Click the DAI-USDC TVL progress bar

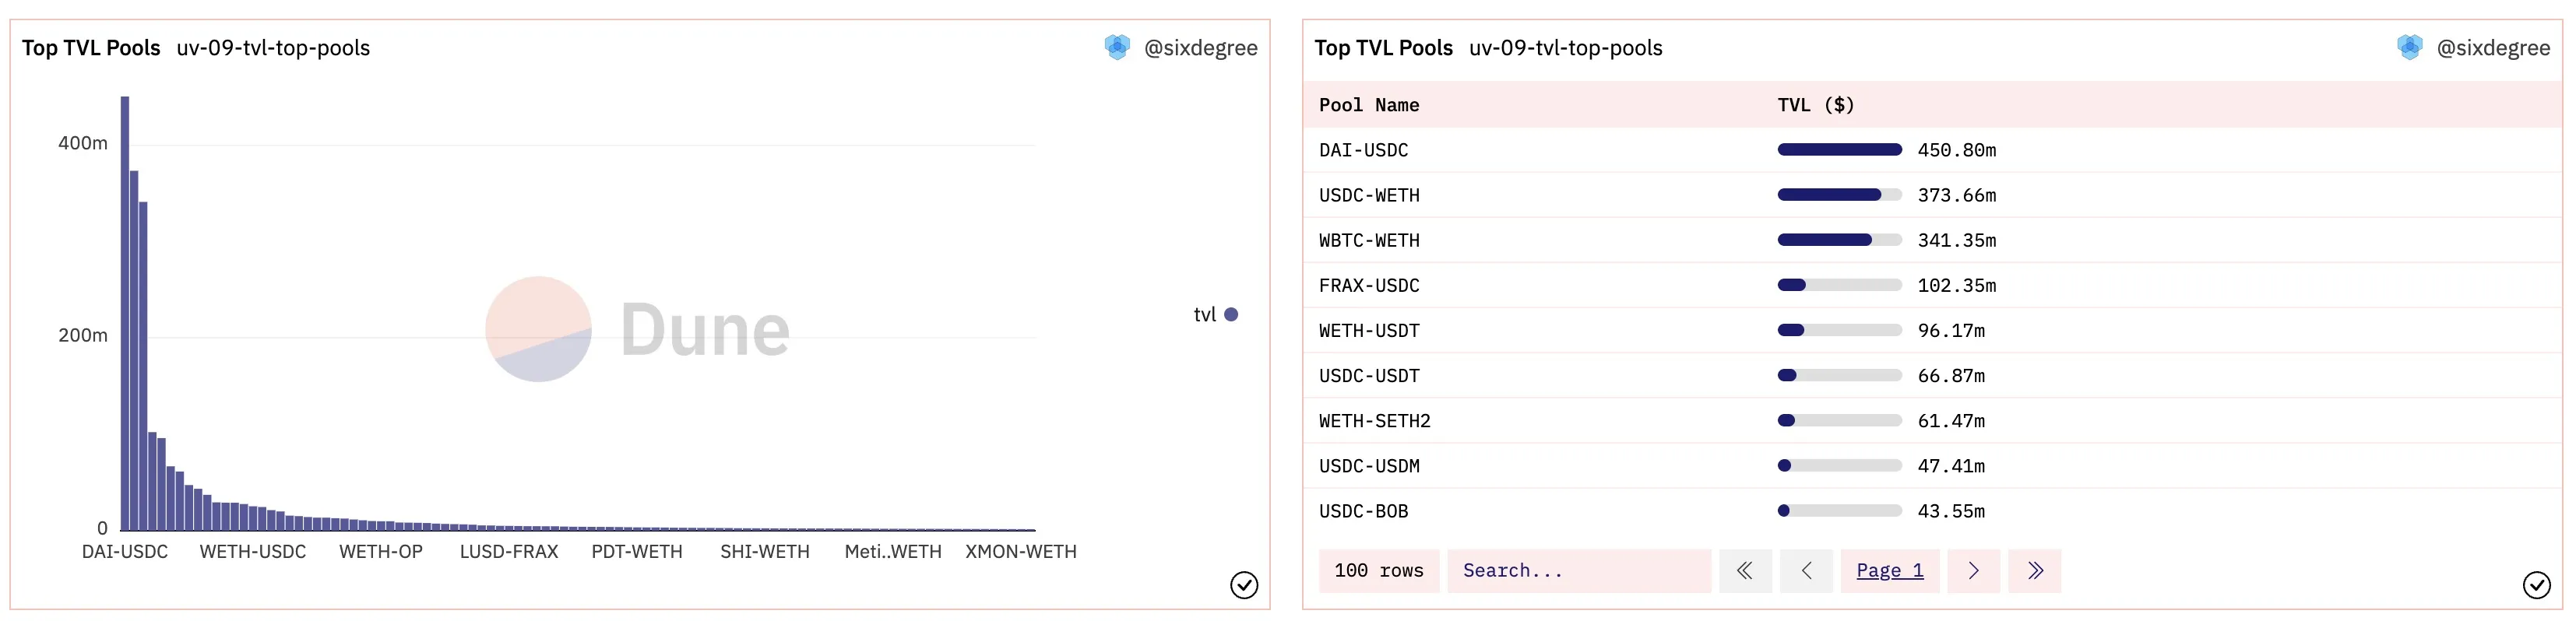(x=1839, y=150)
